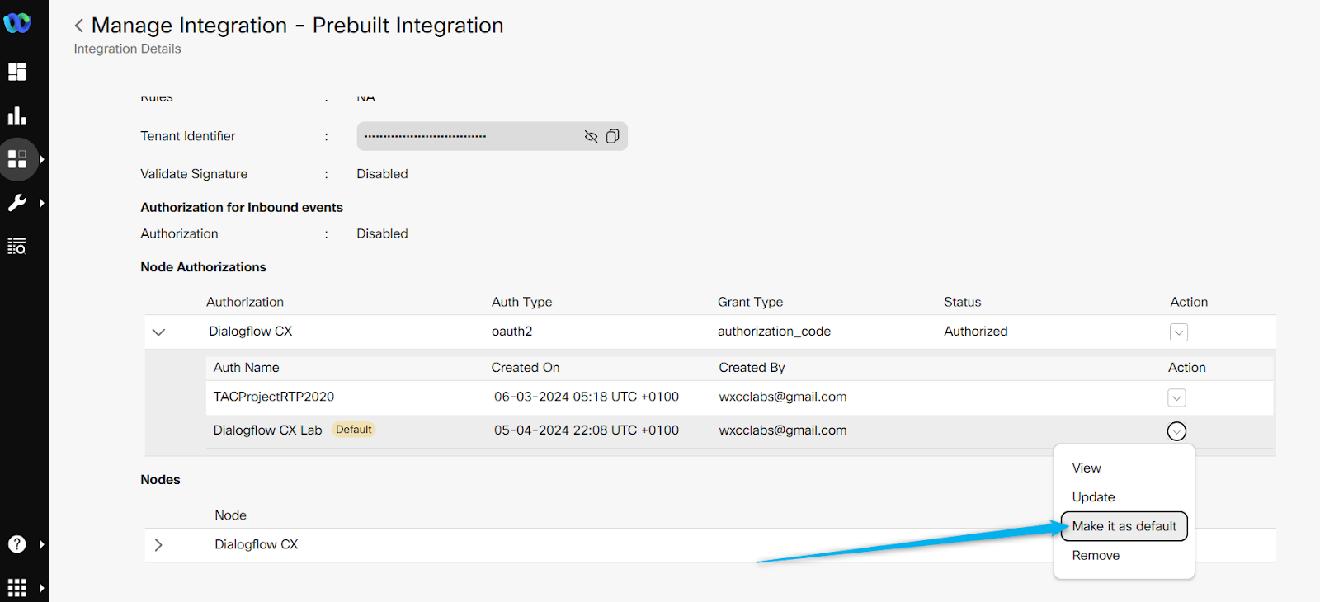The height and width of the screenshot is (602, 1320).
Task: Expand the Help sidebar submenu arrow
Action: click(41, 544)
